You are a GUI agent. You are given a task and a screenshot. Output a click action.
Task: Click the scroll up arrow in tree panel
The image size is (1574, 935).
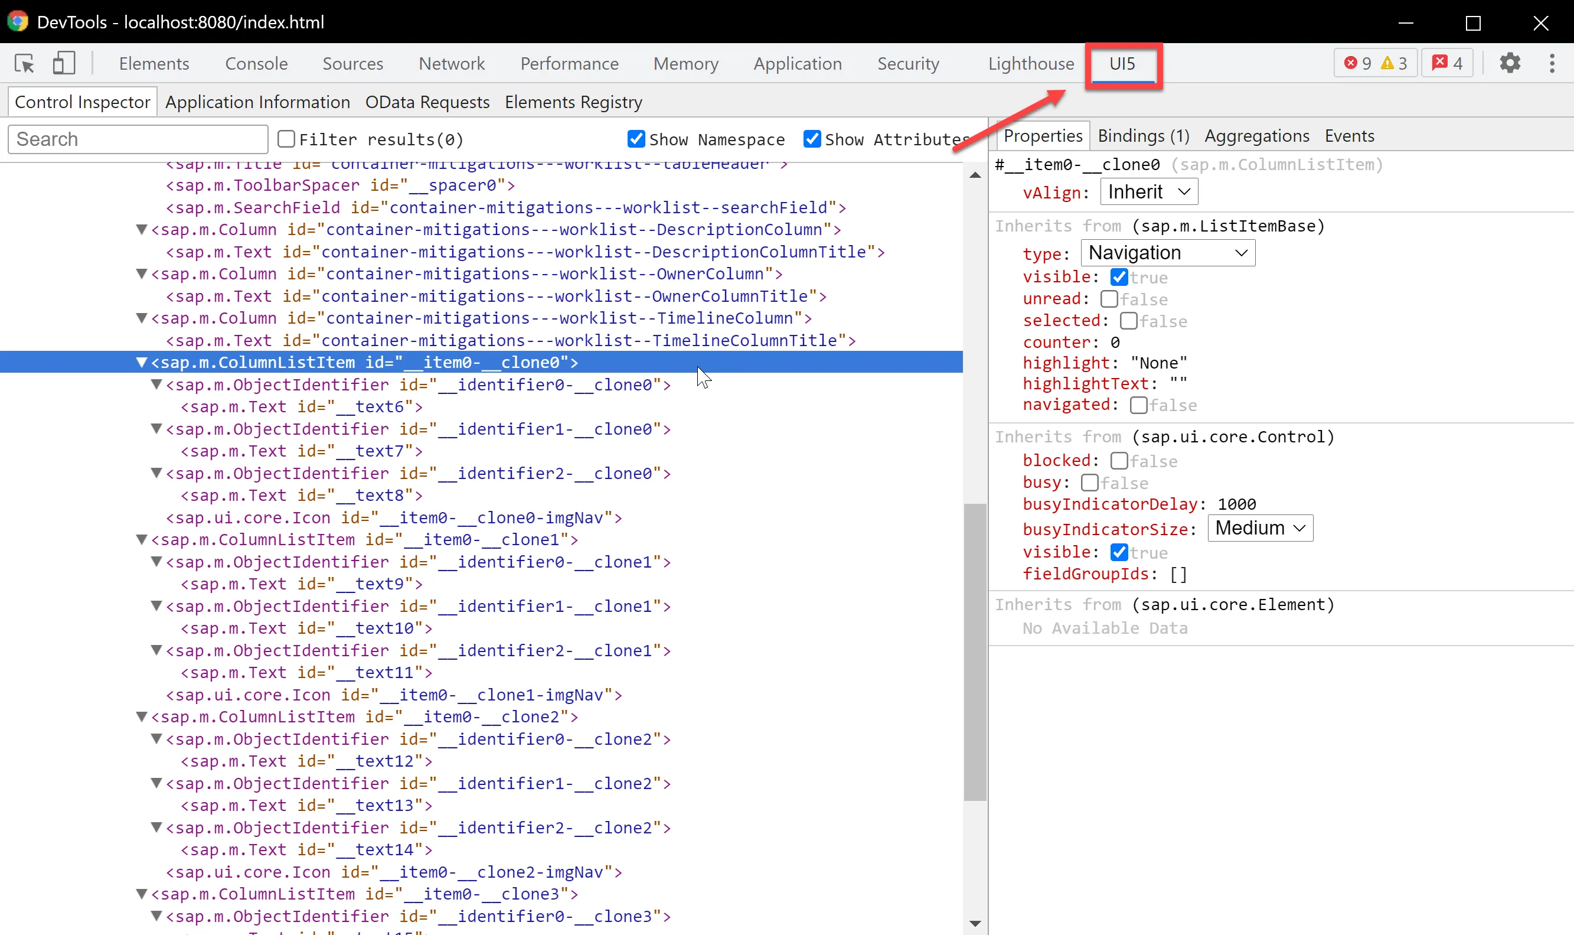(975, 176)
